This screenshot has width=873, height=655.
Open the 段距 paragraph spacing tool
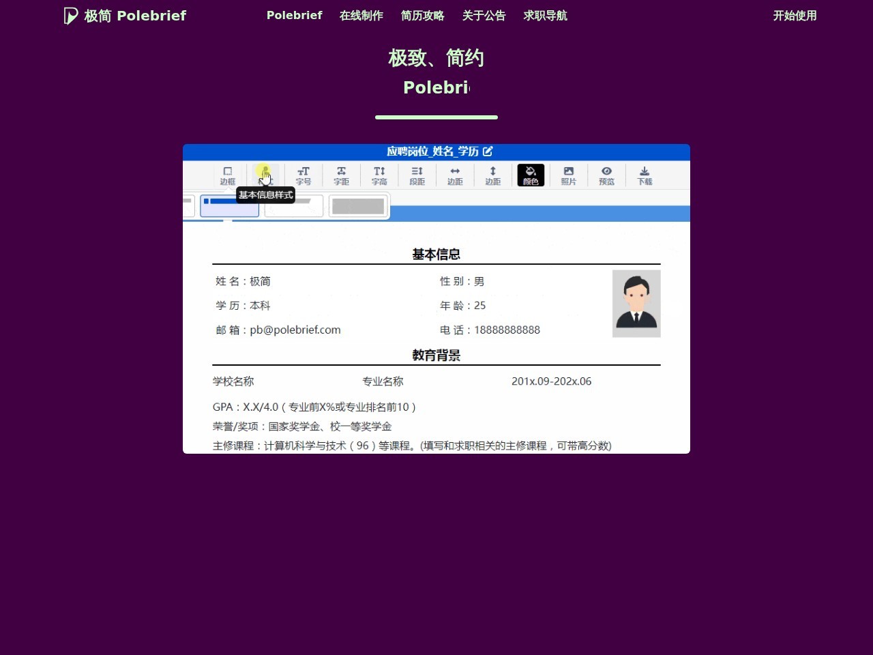coord(417,175)
